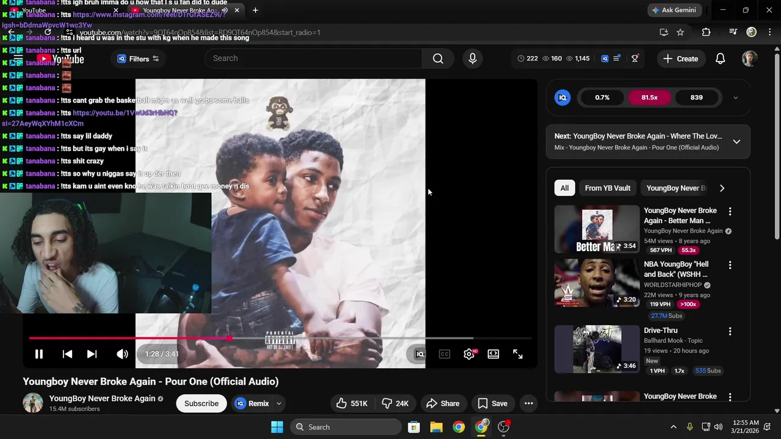
Task: Toggle theater mode view
Action: (493, 354)
